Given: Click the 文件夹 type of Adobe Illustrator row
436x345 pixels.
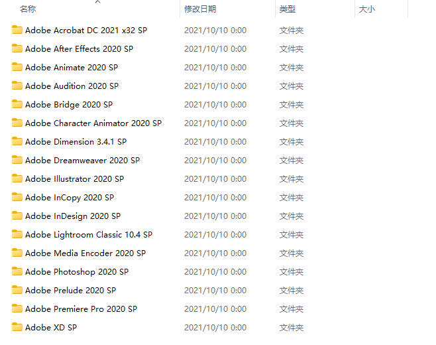Looking at the screenshot, I should pos(292,178).
